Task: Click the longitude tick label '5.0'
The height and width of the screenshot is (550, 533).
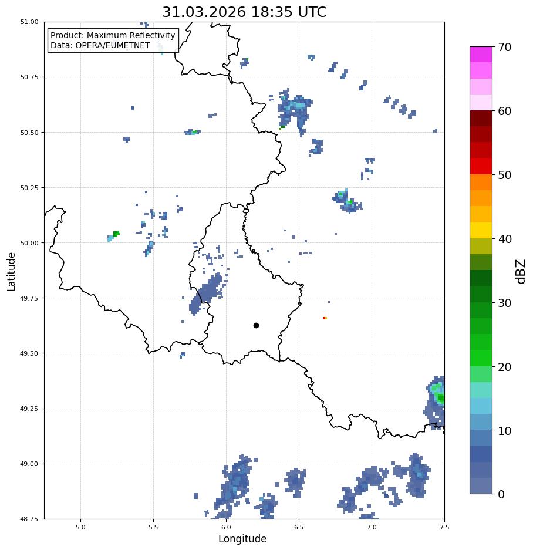Action: [x=80, y=527]
